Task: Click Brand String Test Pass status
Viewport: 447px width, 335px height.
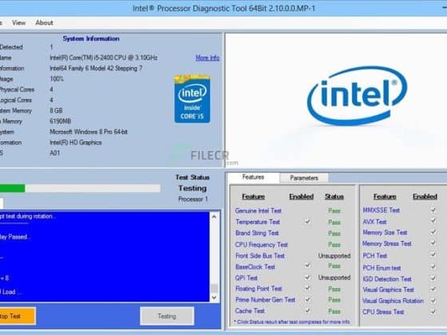Action: (334, 234)
